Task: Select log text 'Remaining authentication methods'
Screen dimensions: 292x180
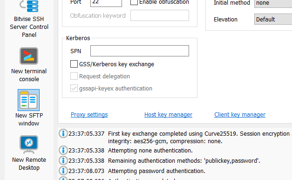Action: [x=155, y=161]
